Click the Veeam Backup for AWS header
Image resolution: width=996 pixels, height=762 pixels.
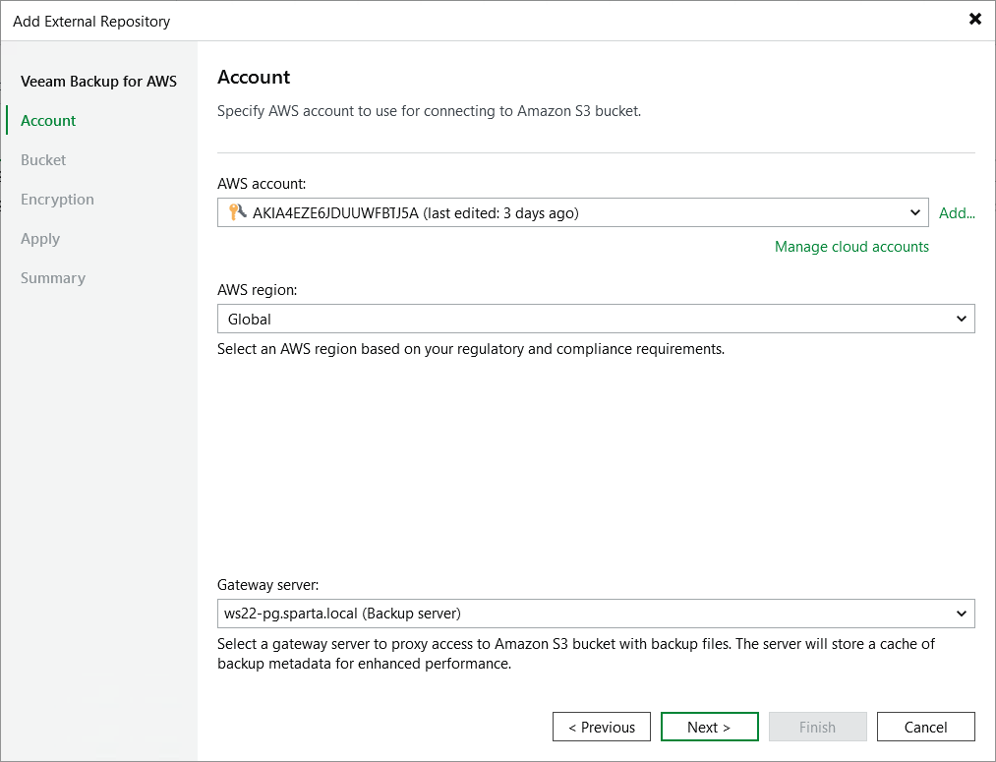pos(98,81)
